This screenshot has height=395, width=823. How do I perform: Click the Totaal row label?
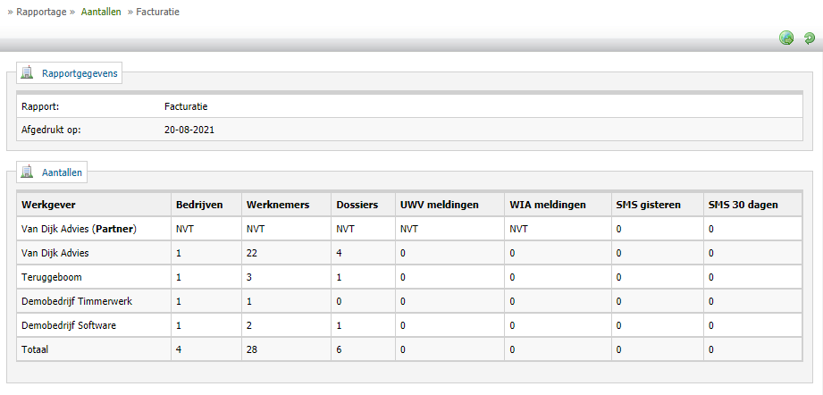point(35,349)
